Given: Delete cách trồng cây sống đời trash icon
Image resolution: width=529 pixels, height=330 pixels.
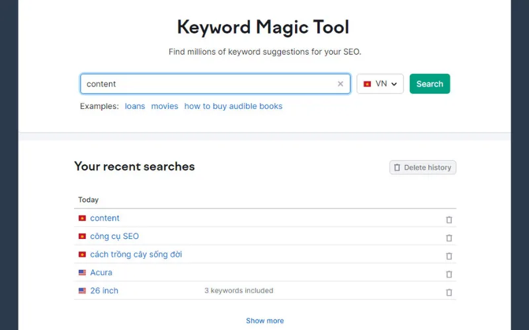Looking at the screenshot, I should (x=449, y=256).
